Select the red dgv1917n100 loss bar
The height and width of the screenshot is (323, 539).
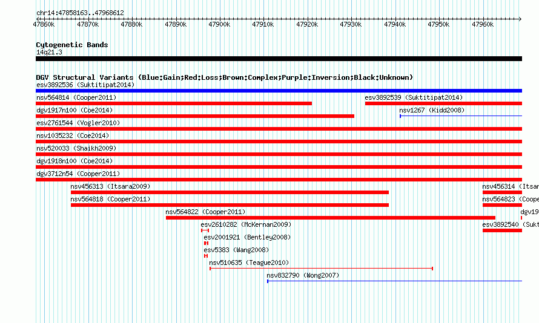tap(195, 116)
